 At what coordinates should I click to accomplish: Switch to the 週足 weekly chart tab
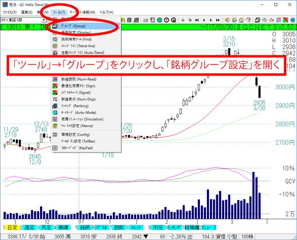[x=29, y=228]
